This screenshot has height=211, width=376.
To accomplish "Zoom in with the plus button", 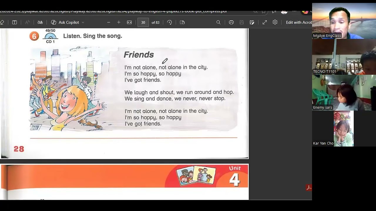I will (119, 22).
